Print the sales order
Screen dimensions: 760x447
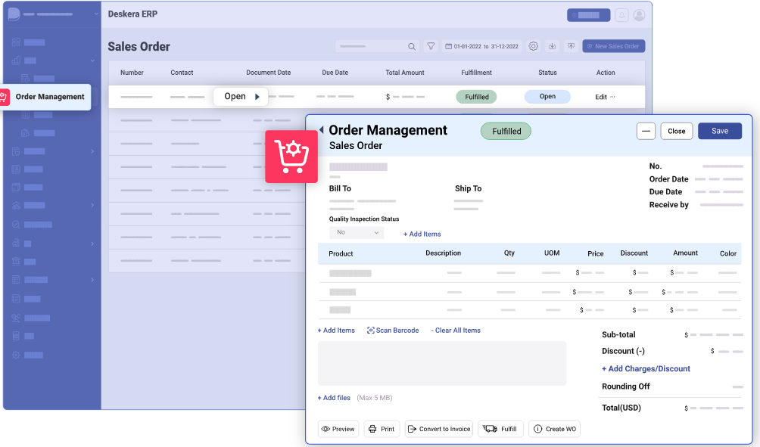click(x=382, y=428)
